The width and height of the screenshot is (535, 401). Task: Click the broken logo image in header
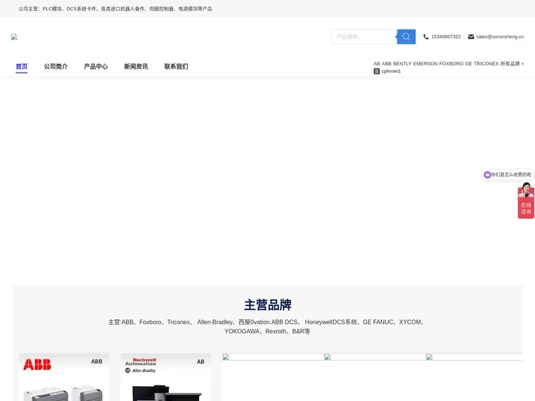[14, 36]
